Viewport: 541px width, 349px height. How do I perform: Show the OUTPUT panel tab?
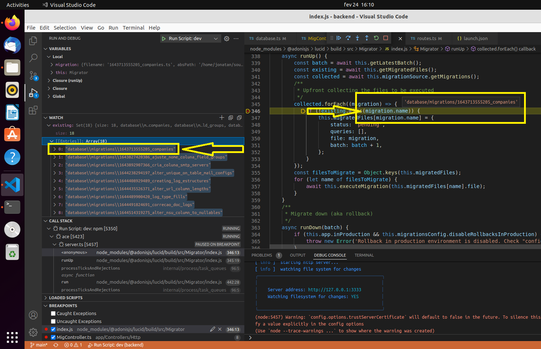pos(298,255)
